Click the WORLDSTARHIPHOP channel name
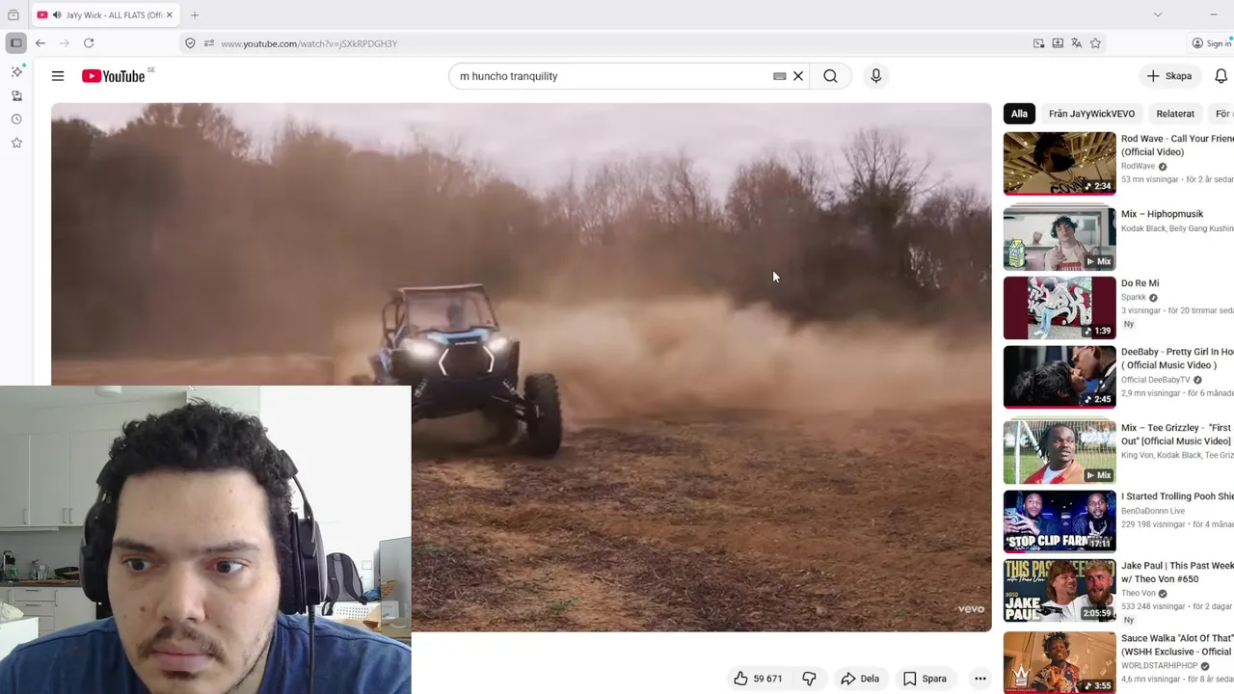Screen dimensions: 1234x694 [x=1159, y=665]
